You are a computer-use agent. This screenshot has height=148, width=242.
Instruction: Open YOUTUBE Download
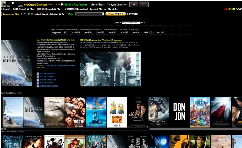(76, 9)
